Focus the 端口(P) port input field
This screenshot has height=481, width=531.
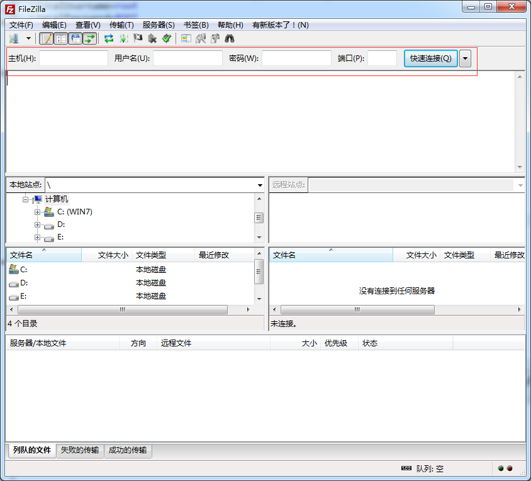tap(383, 58)
